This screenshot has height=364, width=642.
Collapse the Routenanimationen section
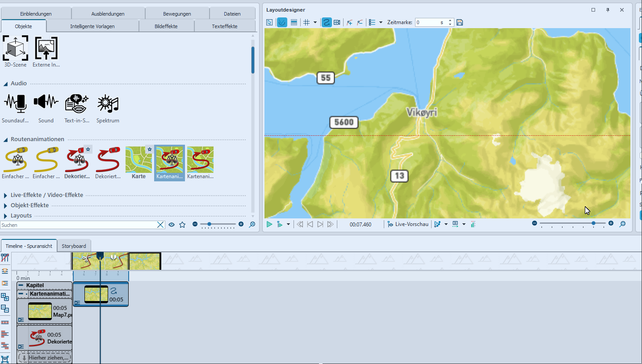[x=6, y=139]
